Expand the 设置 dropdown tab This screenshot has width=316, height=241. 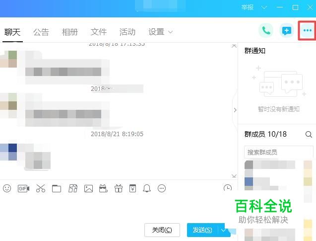coord(160,32)
